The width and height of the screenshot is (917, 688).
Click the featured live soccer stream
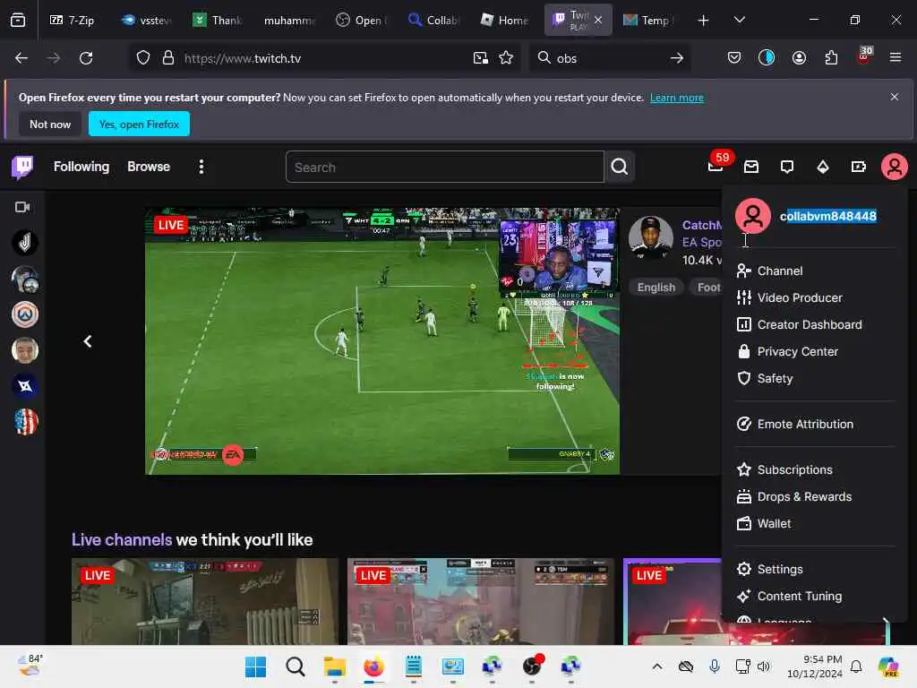[x=381, y=341]
